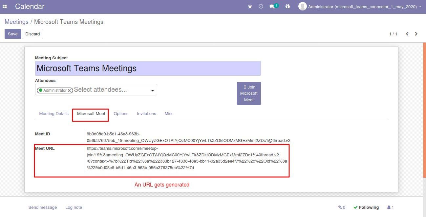The width and height of the screenshot is (426, 217).
Task: Toggle the Following subscription status
Action: click(366, 207)
